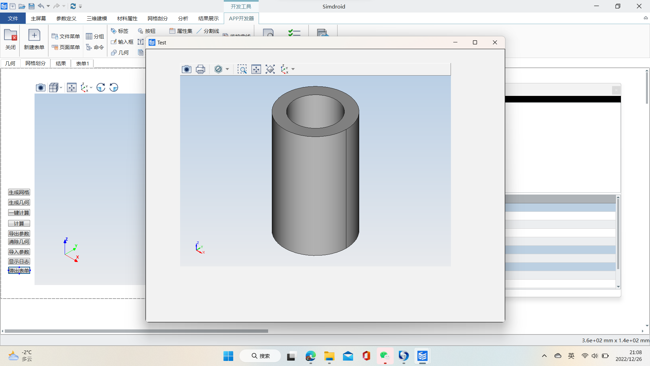Insert a 几何 geometry control

click(x=120, y=53)
